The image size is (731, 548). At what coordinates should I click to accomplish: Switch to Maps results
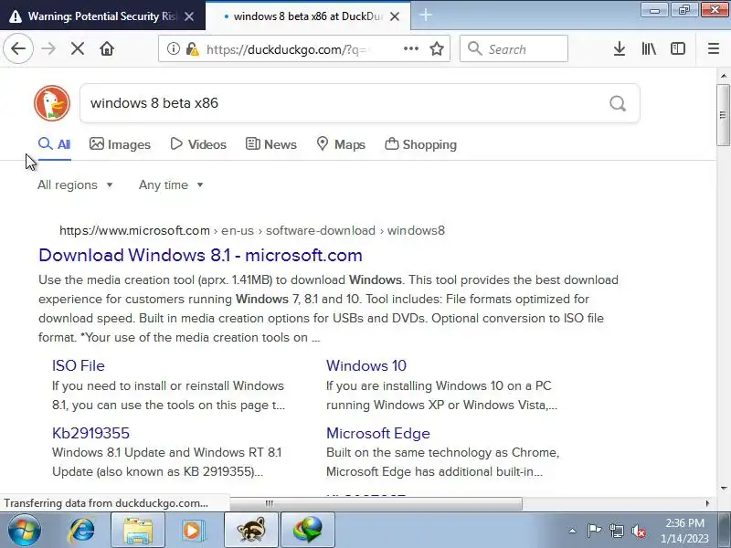[341, 144]
